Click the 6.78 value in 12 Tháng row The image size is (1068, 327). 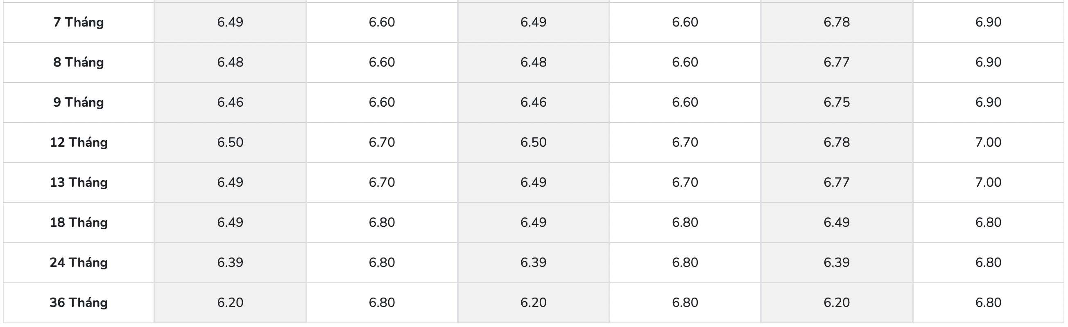tap(837, 142)
